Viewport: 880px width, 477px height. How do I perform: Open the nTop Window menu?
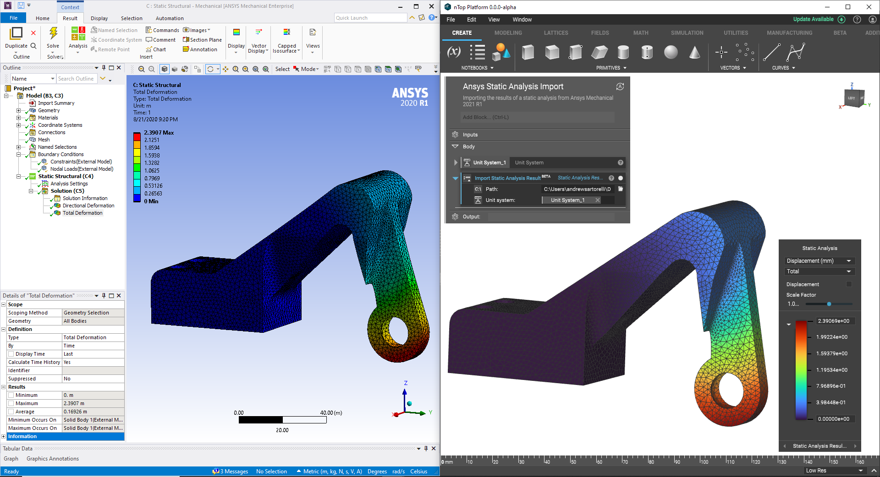(x=522, y=20)
